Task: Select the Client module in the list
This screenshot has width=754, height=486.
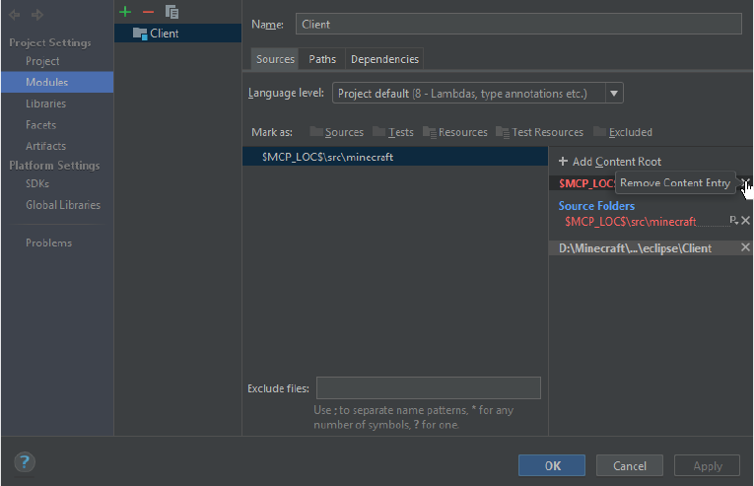Action: click(x=164, y=34)
